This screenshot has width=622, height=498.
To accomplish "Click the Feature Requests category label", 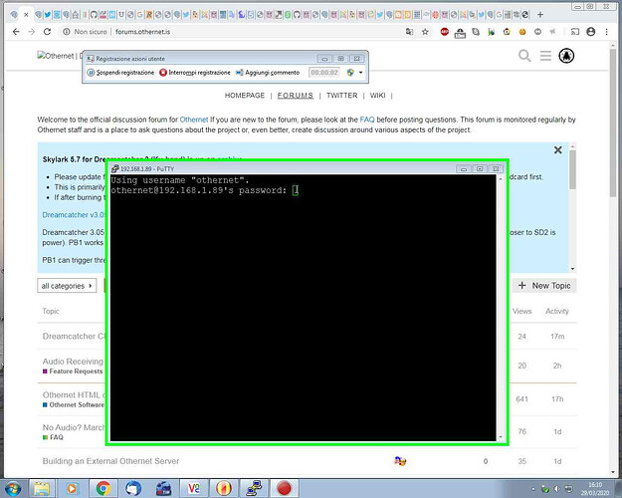I will point(76,371).
